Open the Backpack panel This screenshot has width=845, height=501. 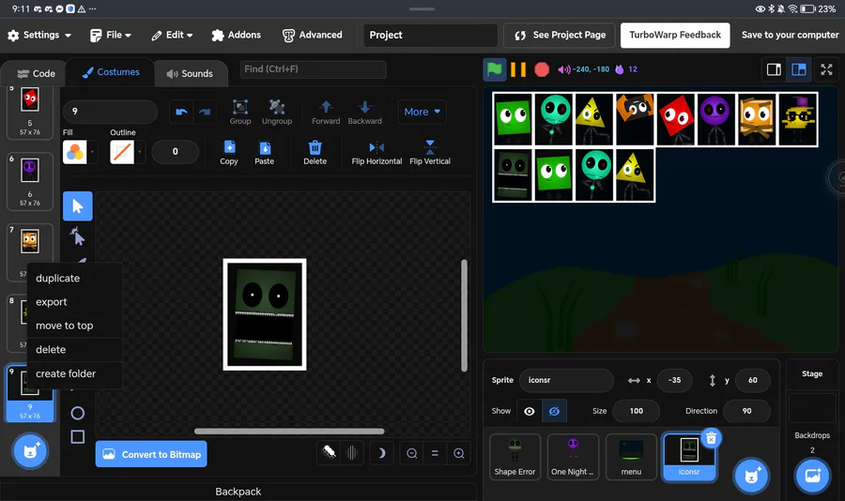pos(238,492)
